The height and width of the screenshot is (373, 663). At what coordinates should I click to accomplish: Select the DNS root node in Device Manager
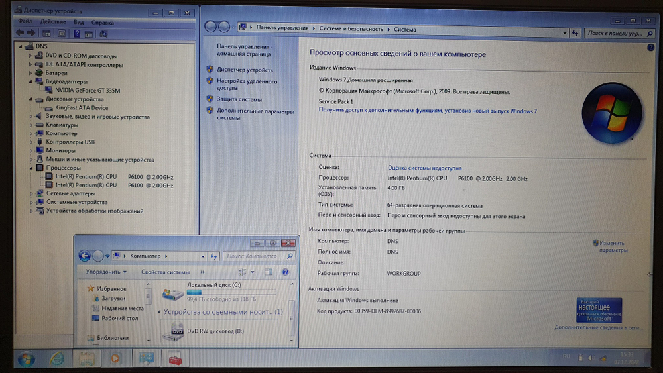pyautogui.click(x=41, y=46)
